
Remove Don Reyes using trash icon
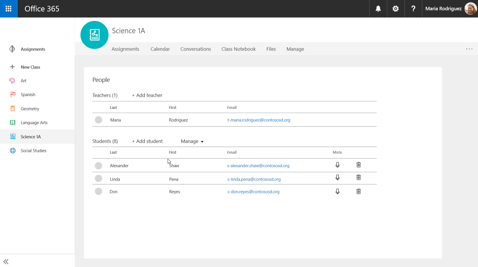click(358, 191)
